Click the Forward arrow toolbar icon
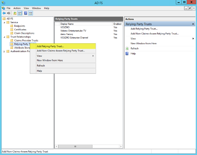Screen dimensions: 197x155 click(8, 13)
